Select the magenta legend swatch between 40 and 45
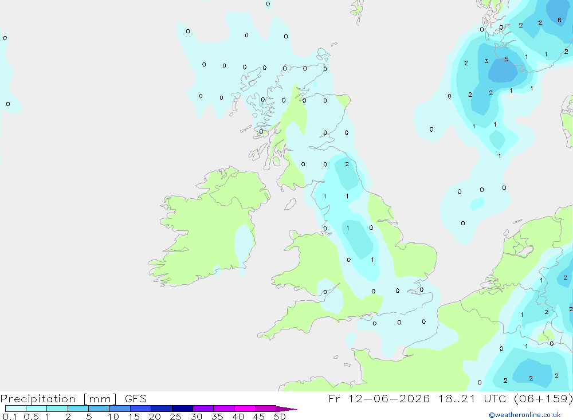Image resolution: width=573 pixels, height=420 pixels. click(x=245, y=409)
